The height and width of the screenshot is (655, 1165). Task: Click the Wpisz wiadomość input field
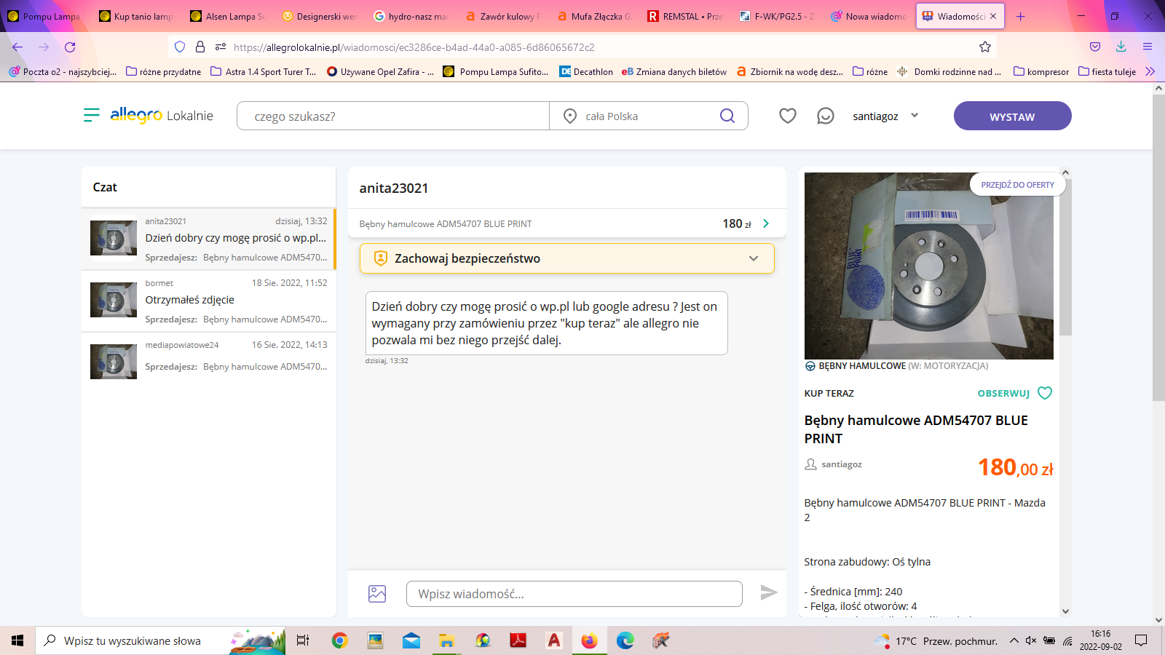pos(574,594)
